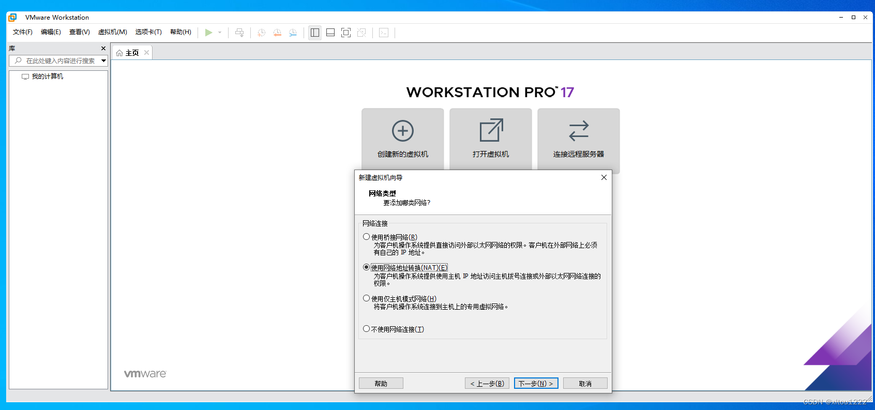Viewport: 875px width, 410px height.
Task: Open the 编辑(E) menu
Action: [x=51, y=32]
